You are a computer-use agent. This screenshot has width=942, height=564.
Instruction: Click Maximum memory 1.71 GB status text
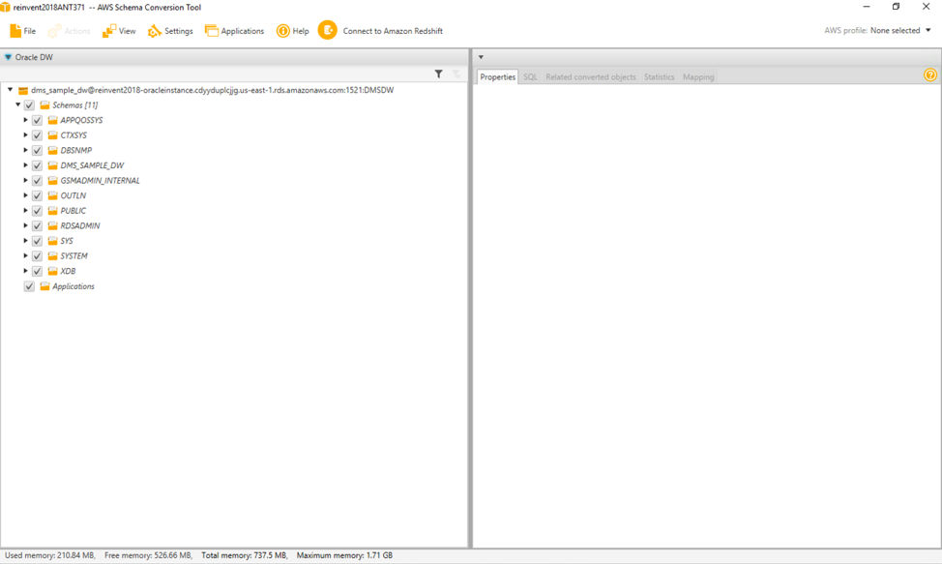coord(344,555)
